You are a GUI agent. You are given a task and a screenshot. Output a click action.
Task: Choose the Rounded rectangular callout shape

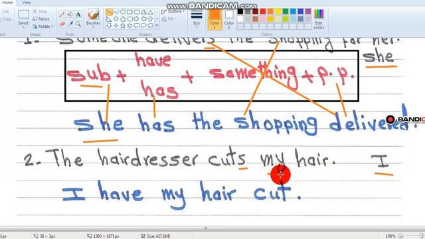pyautogui.click(x=136, y=25)
